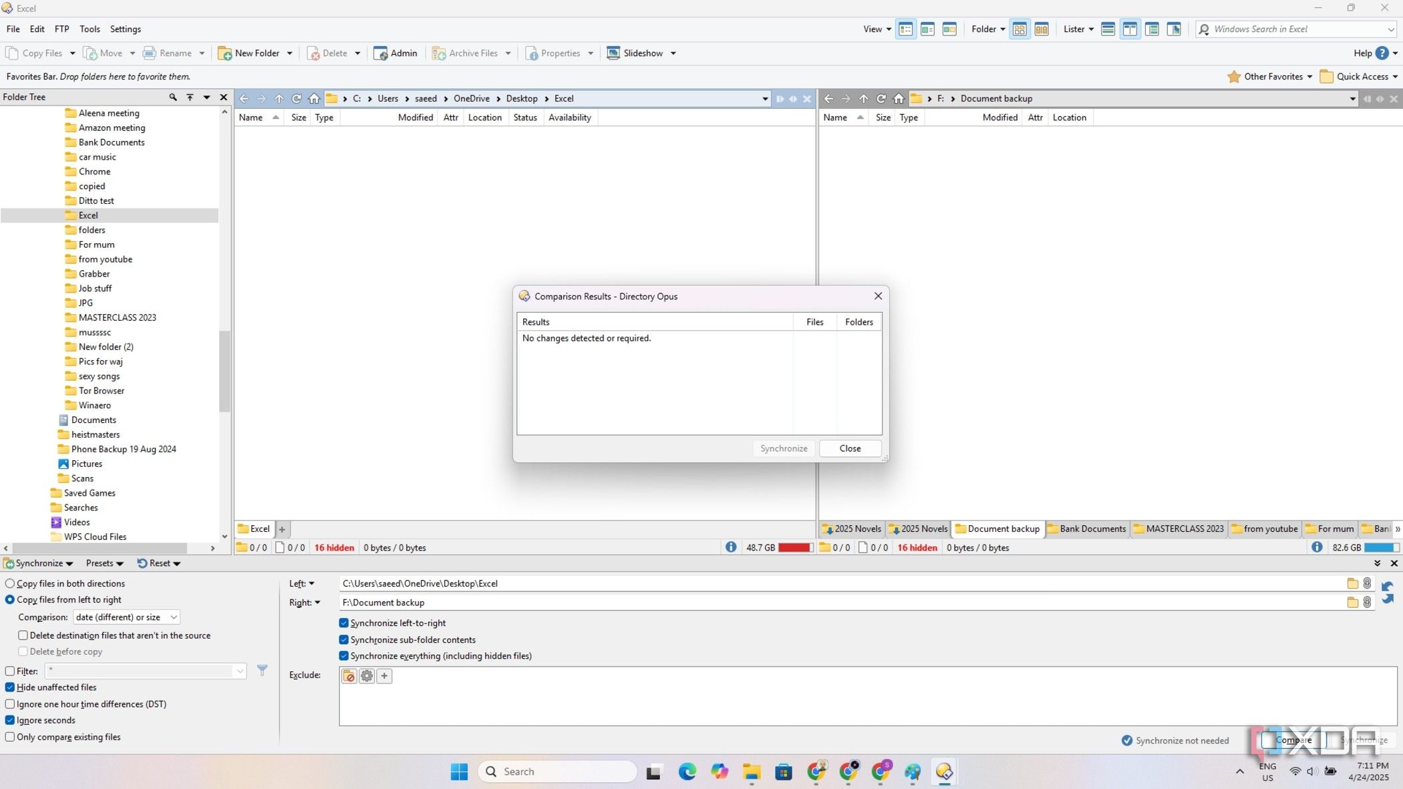This screenshot has width=1403, height=789.
Task: Switch to the MASTERCLASS 2023 tab
Action: pyautogui.click(x=1179, y=529)
